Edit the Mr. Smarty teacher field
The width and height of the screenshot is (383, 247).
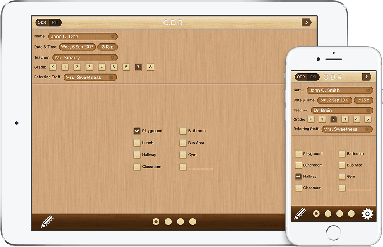pyautogui.click(x=85, y=58)
